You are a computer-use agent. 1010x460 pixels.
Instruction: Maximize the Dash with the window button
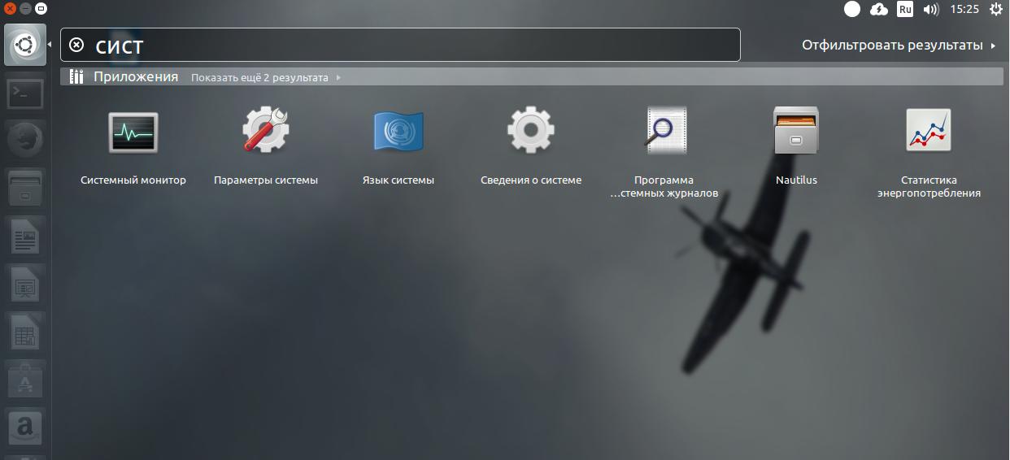(41, 9)
